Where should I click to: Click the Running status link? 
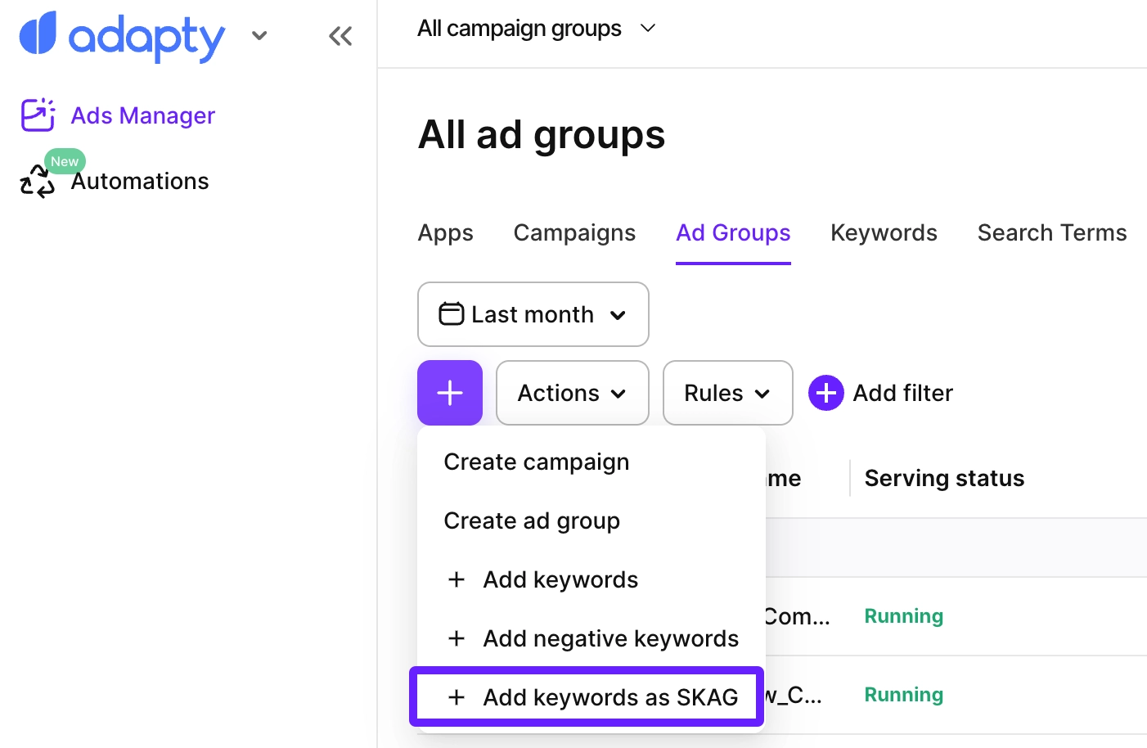[x=903, y=615]
